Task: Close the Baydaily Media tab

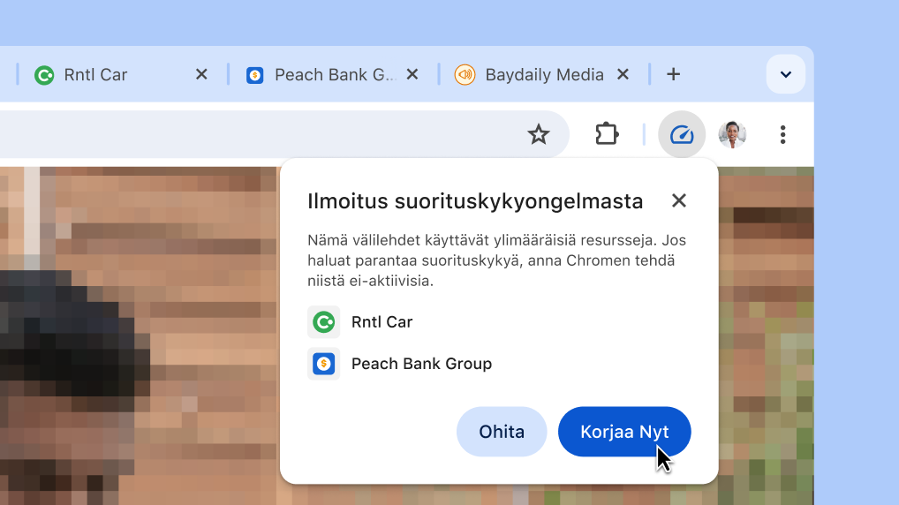Action: click(x=623, y=74)
